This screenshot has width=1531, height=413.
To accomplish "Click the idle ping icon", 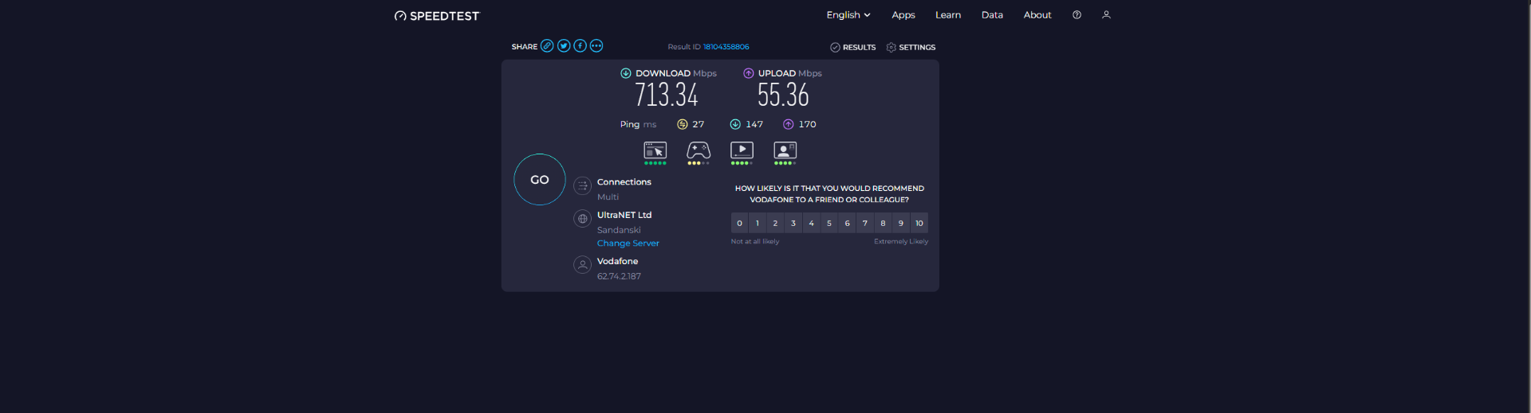I will click(x=683, y=124).
